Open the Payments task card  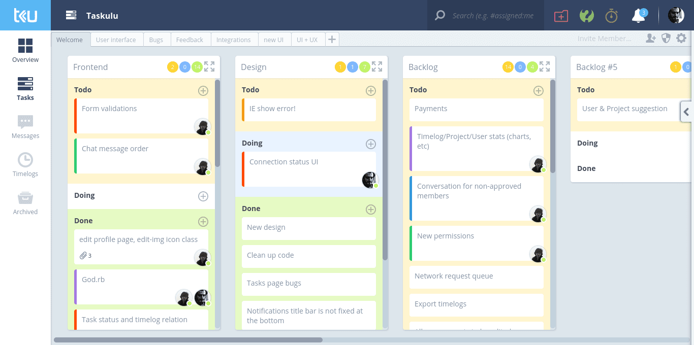[x=477, y=110]
